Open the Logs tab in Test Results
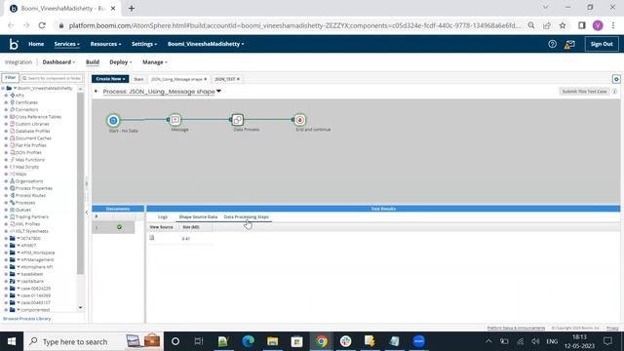The image size is (624, 351). coord(163,216)
